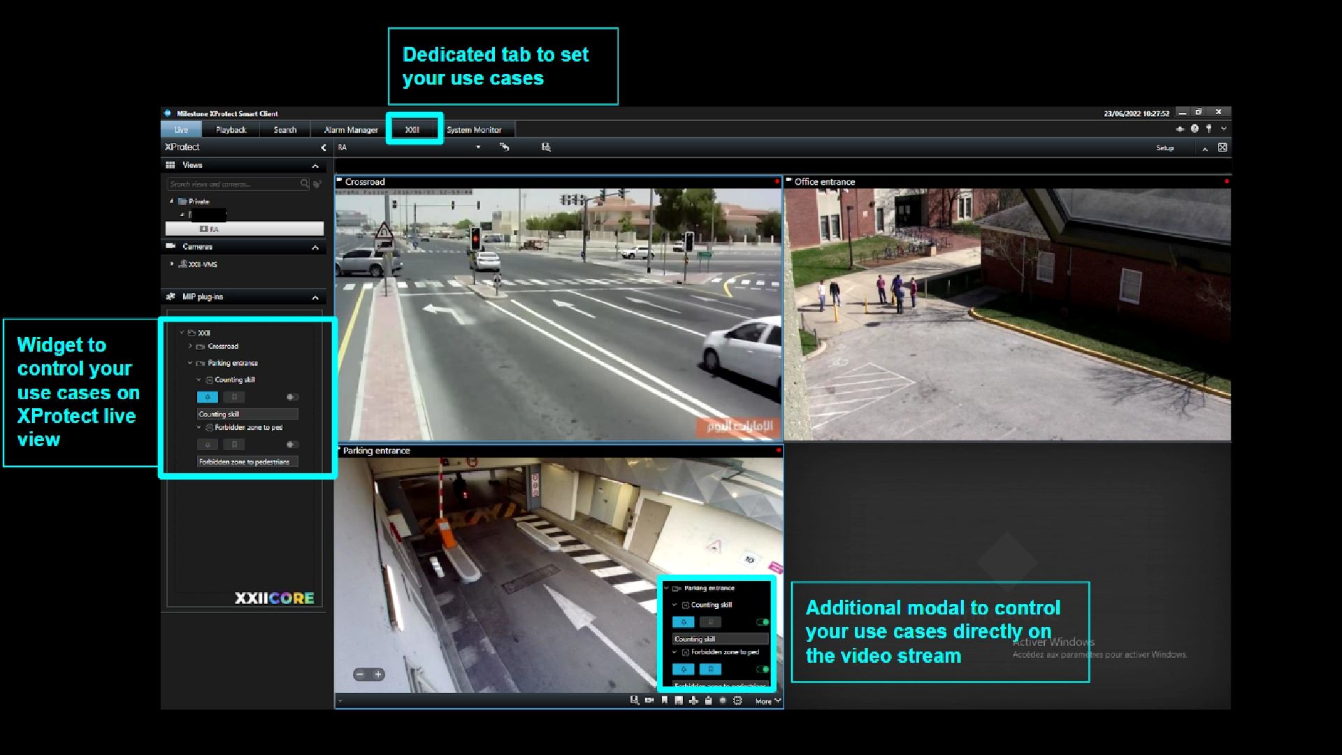1342x755 pixels.
Task: Click the print icon in Parking toolbar
Action: [x=693, y=700]
